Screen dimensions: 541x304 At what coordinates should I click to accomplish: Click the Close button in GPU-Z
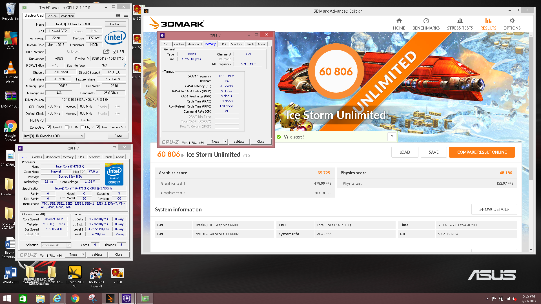tap(118, 136)
